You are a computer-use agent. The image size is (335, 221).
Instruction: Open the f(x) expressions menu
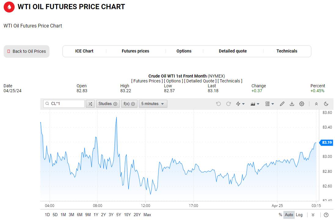point(129,104)
